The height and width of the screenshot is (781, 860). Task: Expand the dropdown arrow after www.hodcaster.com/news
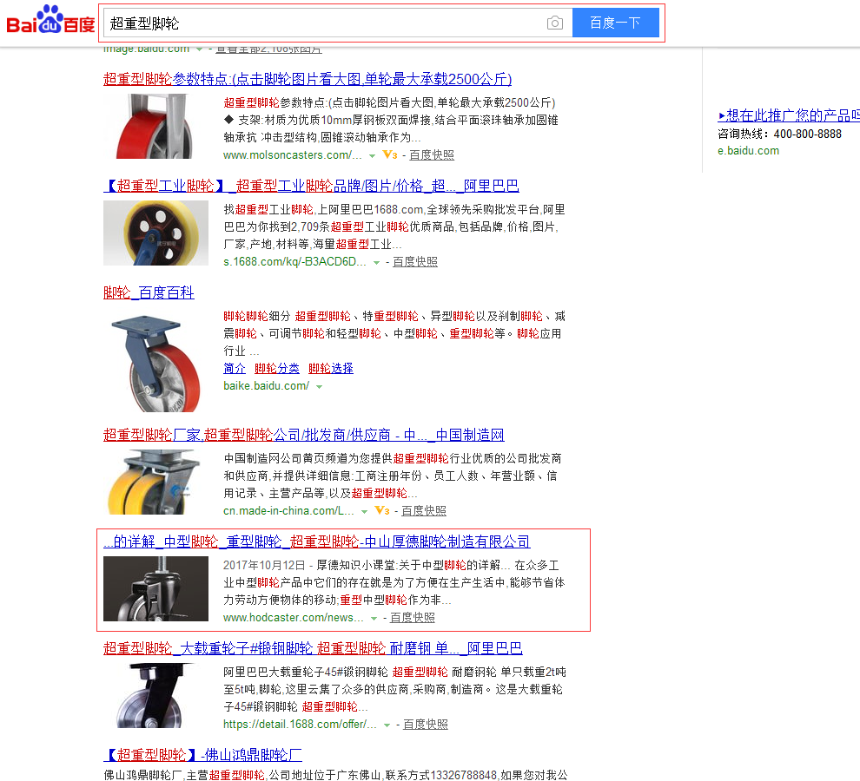(374, 619)
